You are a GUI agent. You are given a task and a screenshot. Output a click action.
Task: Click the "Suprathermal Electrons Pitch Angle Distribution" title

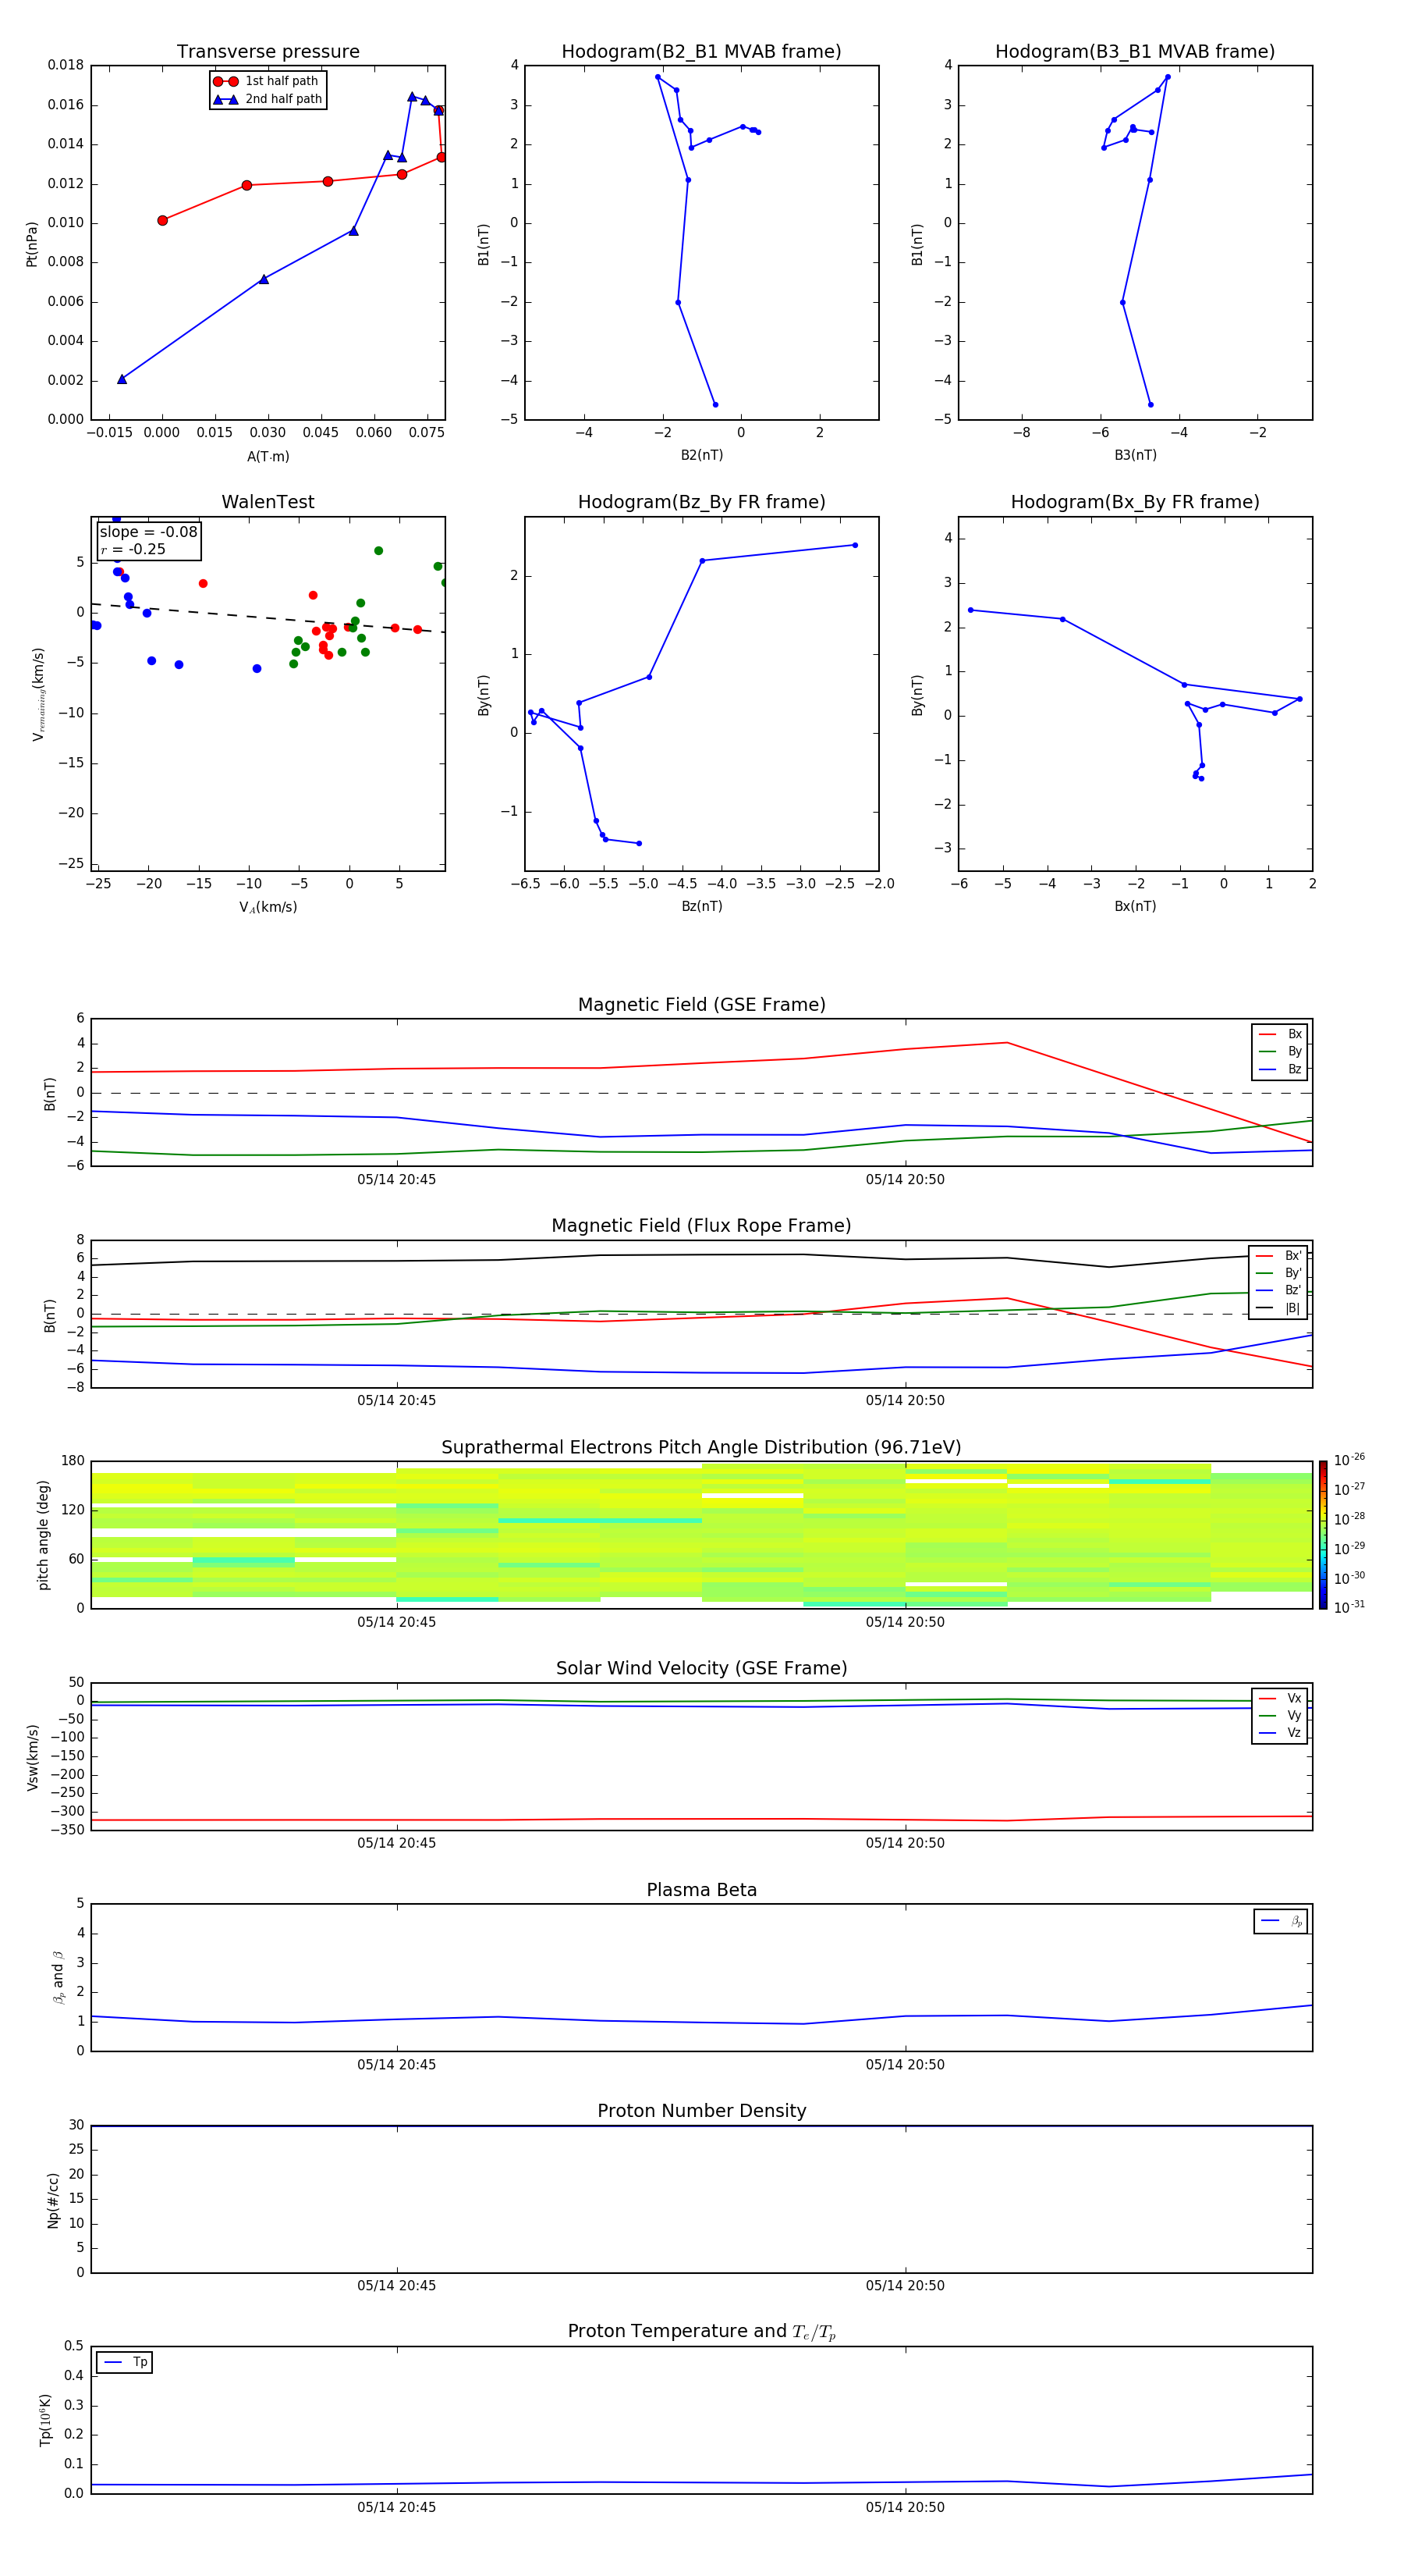701,1447
